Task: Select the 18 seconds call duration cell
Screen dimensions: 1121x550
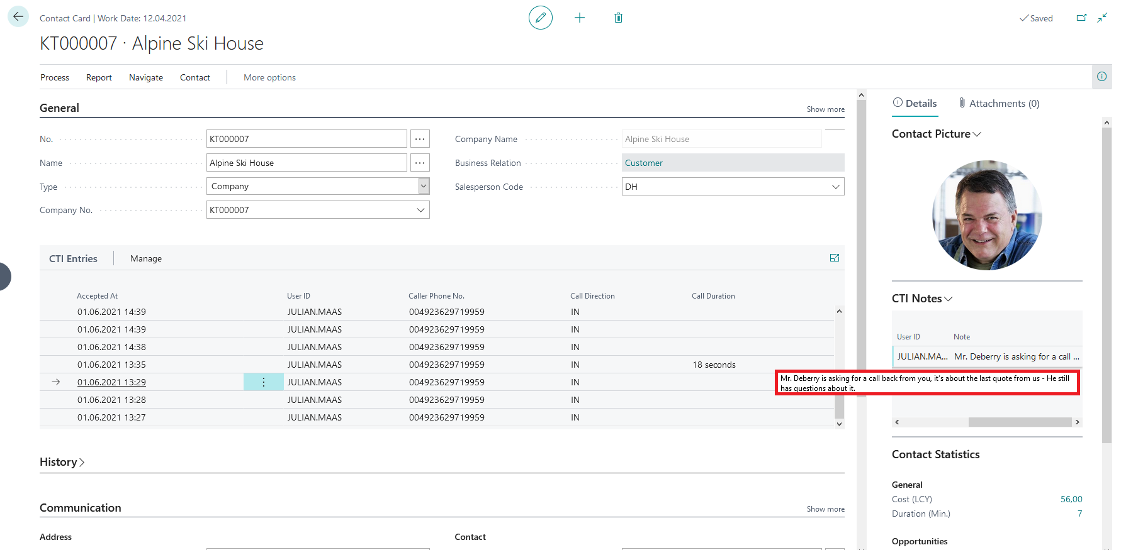Action: coord(714,365)
